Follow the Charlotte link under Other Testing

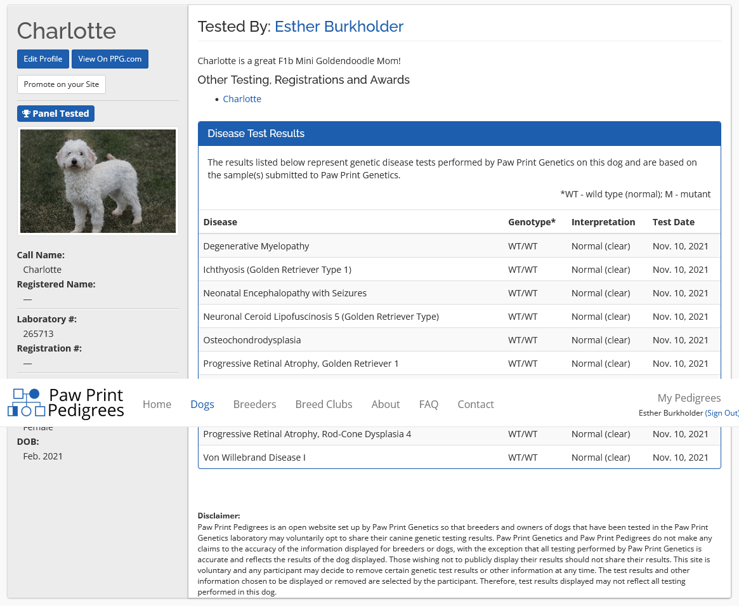click(x=242, y=99)
